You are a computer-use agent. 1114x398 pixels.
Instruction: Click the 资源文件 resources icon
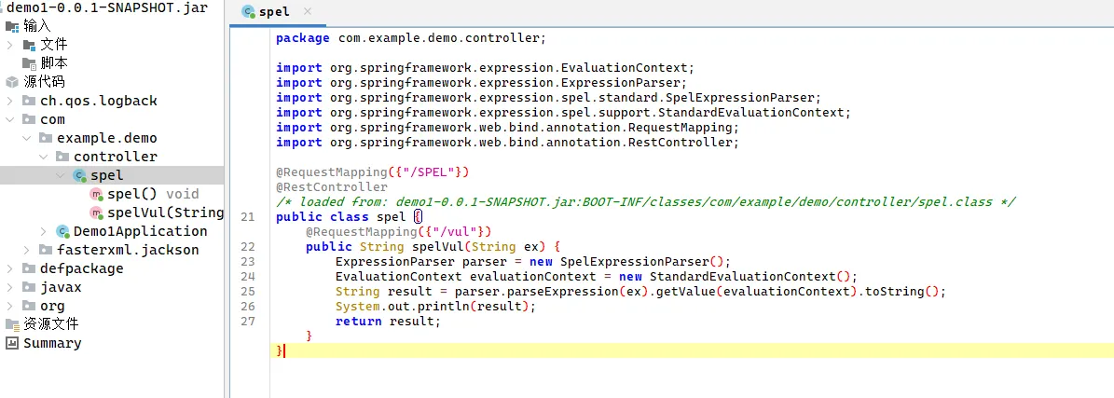coord(12,324)
